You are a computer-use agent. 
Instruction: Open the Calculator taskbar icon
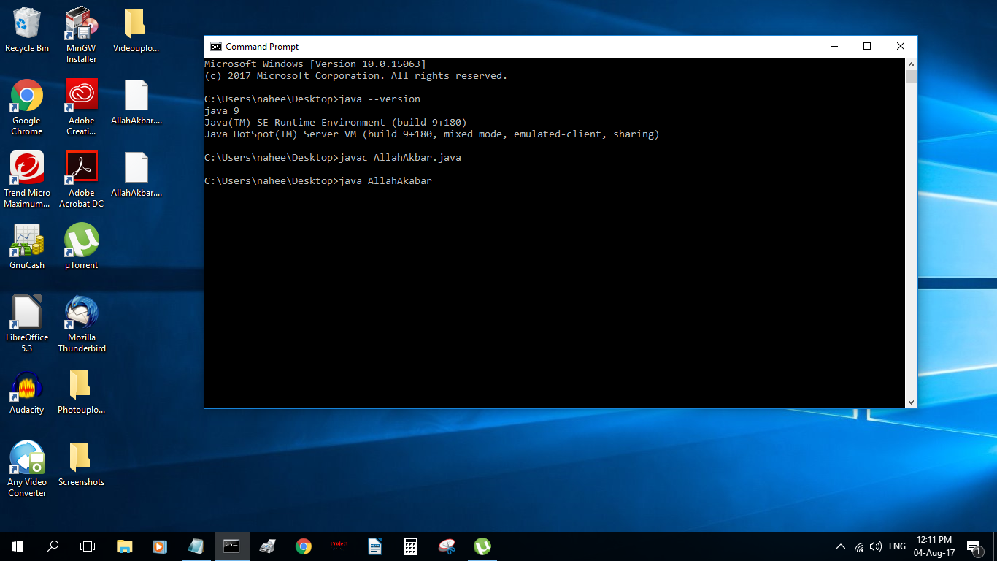click(x=411, y=546)
